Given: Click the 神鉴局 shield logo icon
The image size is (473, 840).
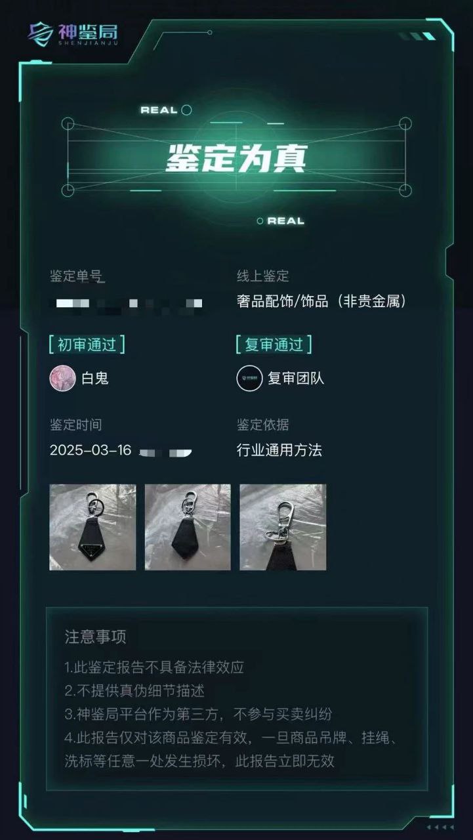Looking at the screenshot, I should (x=41, y=33).
